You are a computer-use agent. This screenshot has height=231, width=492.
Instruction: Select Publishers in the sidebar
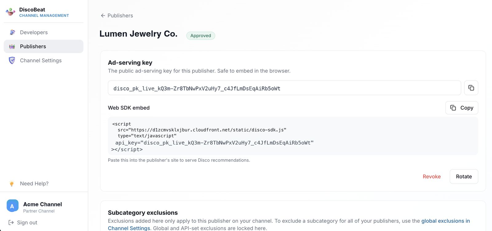coord(43,46)
